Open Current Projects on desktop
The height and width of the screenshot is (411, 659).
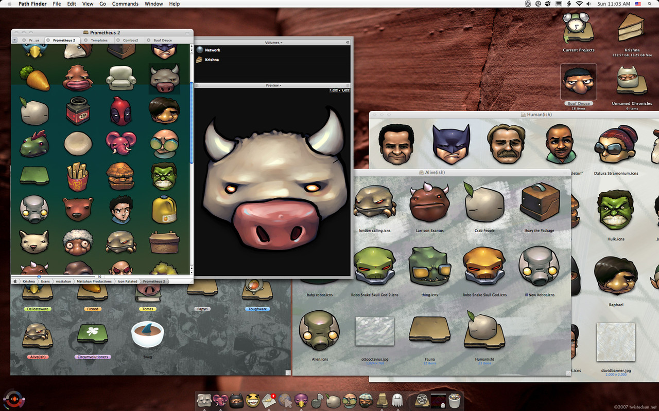pos(578,29)
